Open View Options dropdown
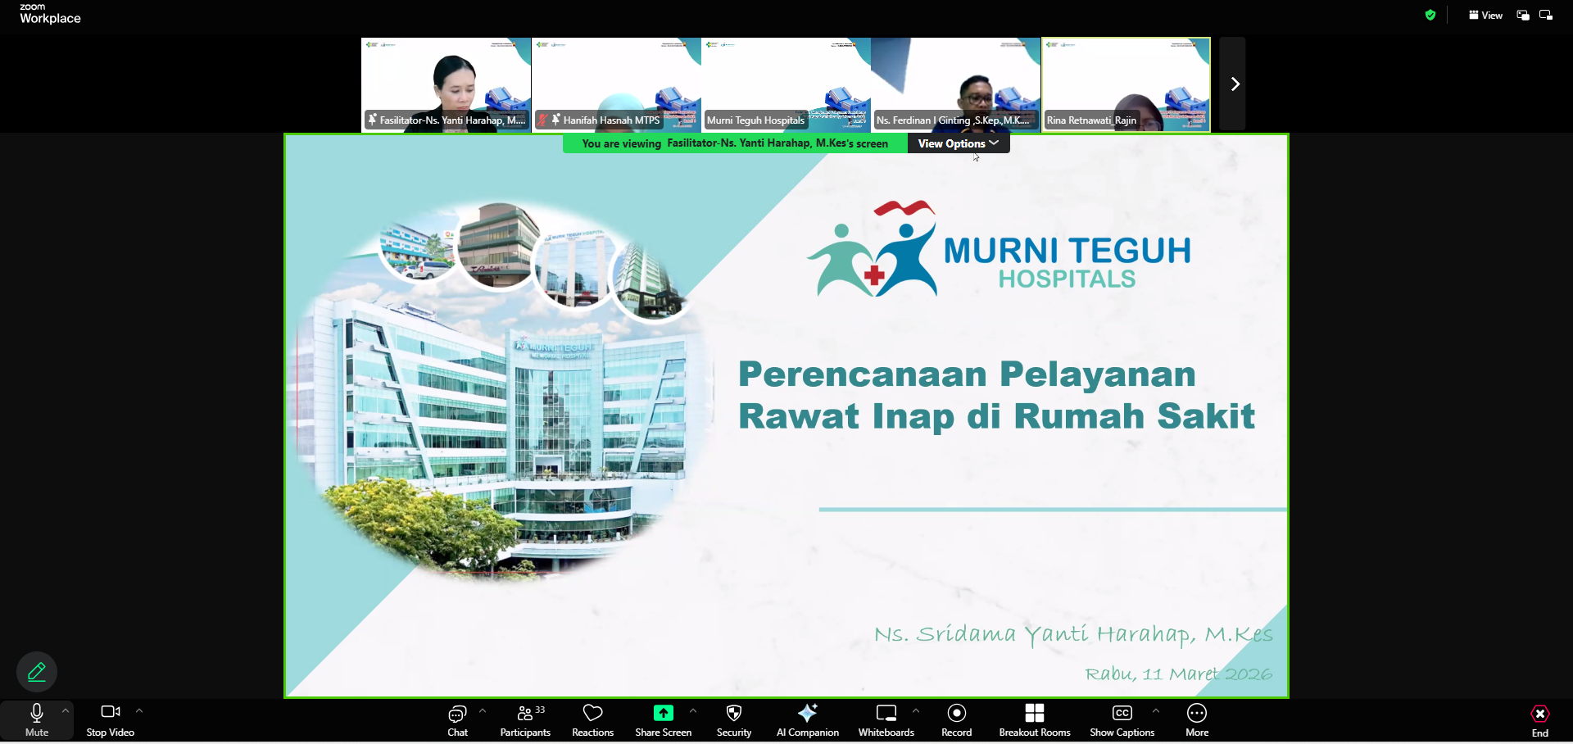Viewport: 1573px width, 744px height. (x=959, y=143)
